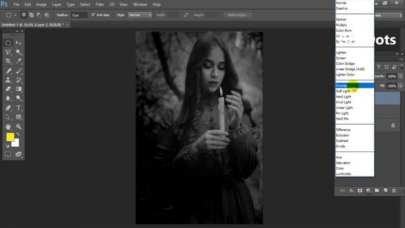Select the Dodge tool
Viewport: 405px width, 228px height.
18,98
